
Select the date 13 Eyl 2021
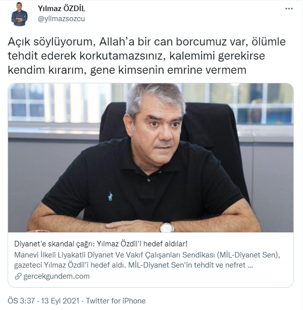[x=60, y=301]
